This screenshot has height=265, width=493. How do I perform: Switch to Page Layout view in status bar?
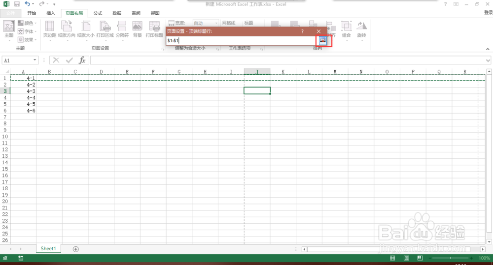pyautogui.click(x=406, y=258)
